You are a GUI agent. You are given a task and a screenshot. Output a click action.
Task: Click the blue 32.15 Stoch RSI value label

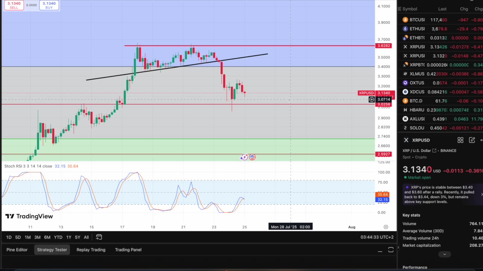click(383, 200)
